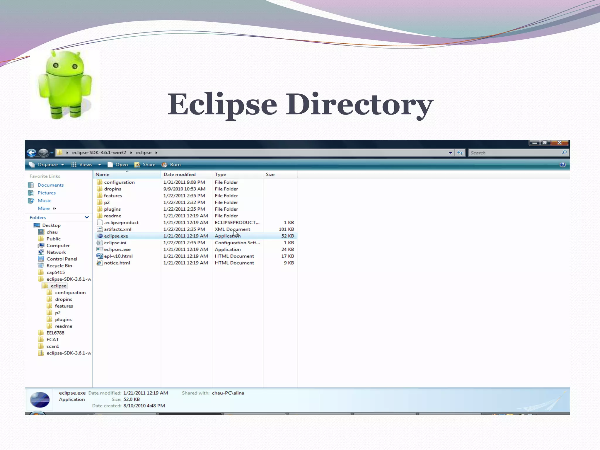Select the features folder icon in file list
The height and width of the screenshot is (450, 600).
click(x=100, y=195)
